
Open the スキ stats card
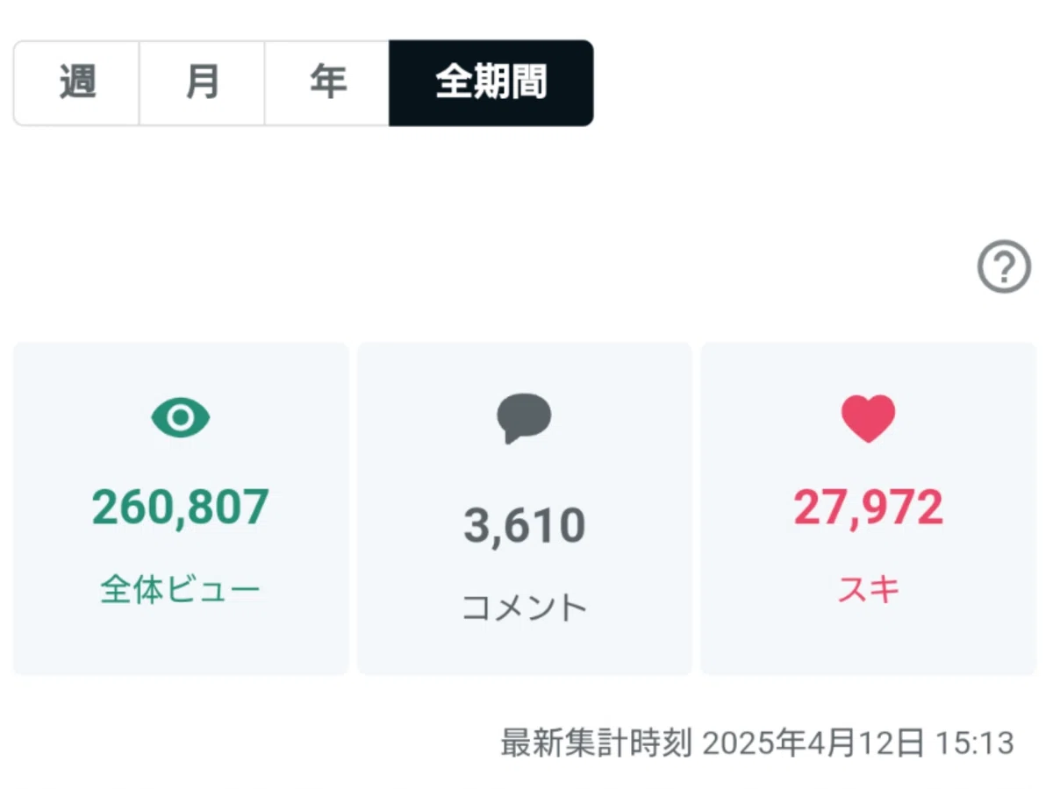click(869, 508)
